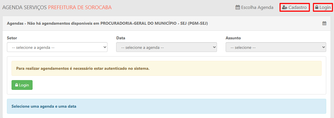Click the blue "Selecione uma agenda e uma data" notice
Screen dimensions: 334x118
166,106
